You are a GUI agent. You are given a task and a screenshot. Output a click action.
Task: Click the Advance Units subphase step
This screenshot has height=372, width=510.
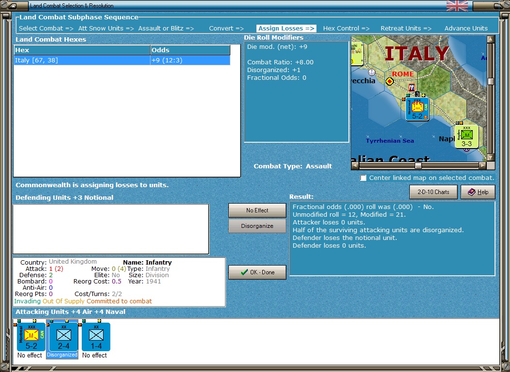pos(466,28)
